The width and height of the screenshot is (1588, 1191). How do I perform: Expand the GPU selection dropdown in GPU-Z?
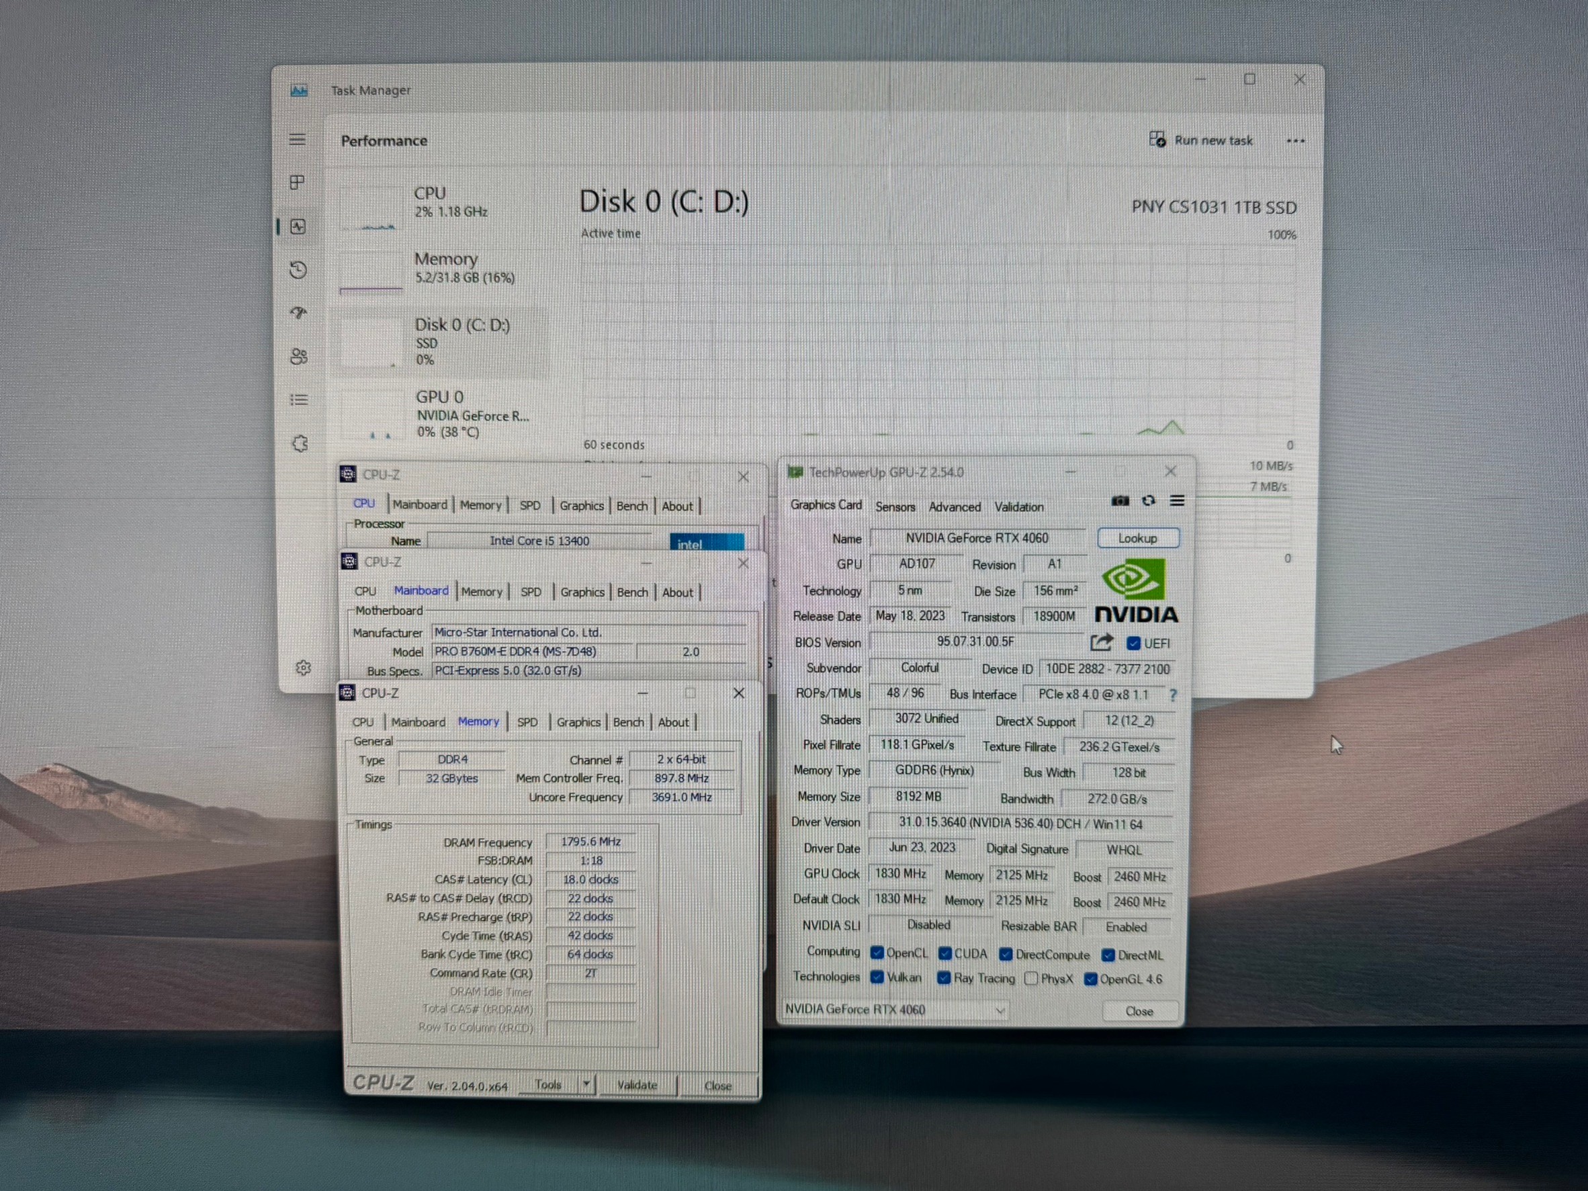tap(1000, 1011)
